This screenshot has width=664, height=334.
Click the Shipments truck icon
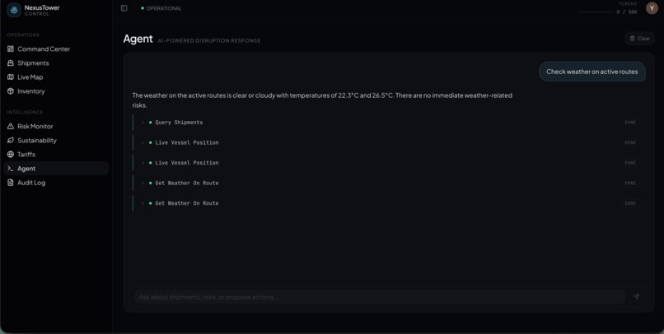pyautogui.click(x=11, y=63)
